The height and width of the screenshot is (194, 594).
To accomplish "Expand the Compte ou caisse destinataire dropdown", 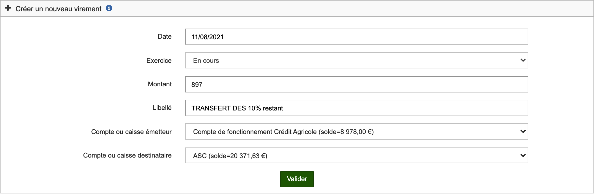I will pyautogui.click(x=356, y=155).
